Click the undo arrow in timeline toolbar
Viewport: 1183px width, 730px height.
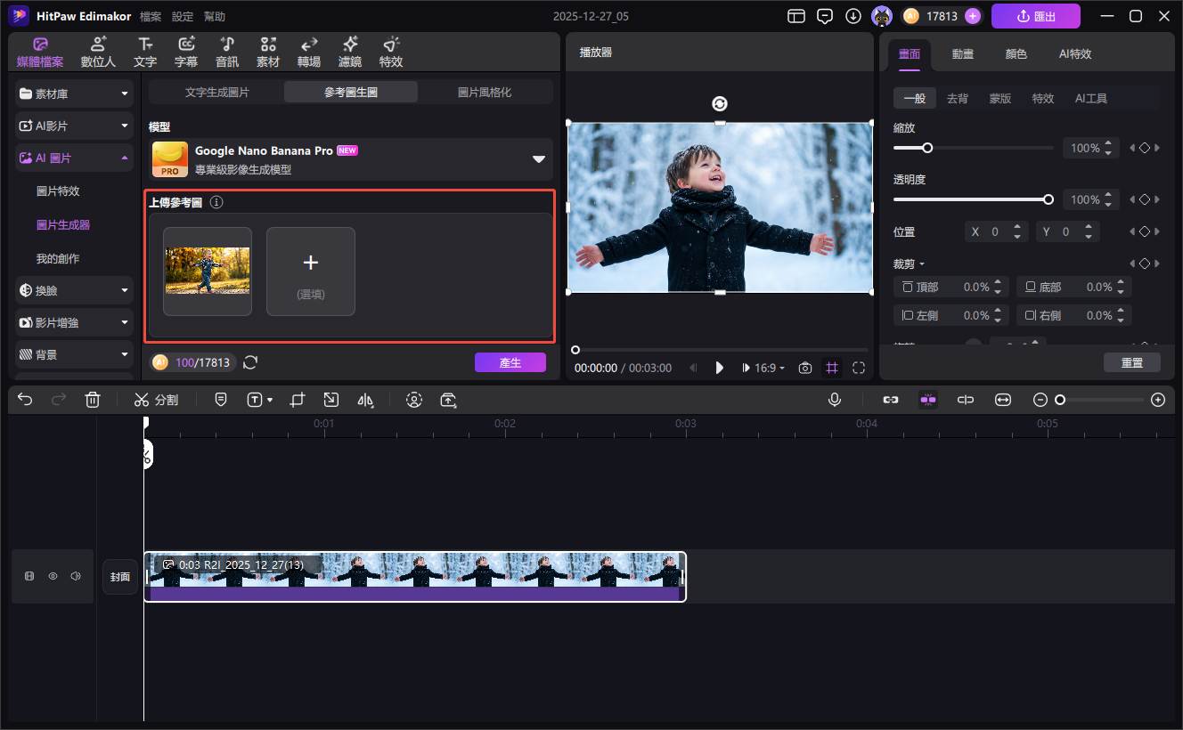[x=25, y=401]
